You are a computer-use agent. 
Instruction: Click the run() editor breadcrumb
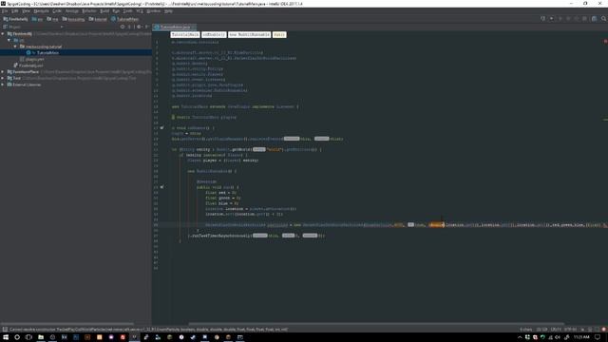[x=279, y=35]
